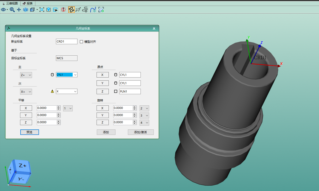Click the 原点 Z button

point(102,91)
